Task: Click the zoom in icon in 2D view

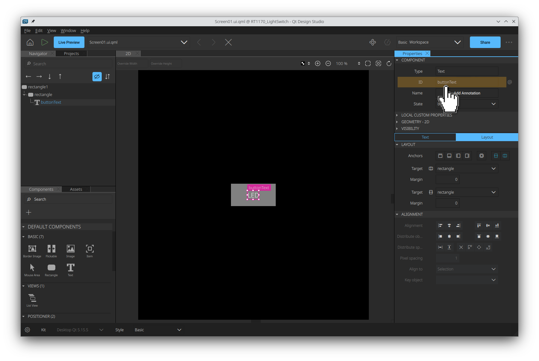Action: pyautogui.click(x=318, y=64)
